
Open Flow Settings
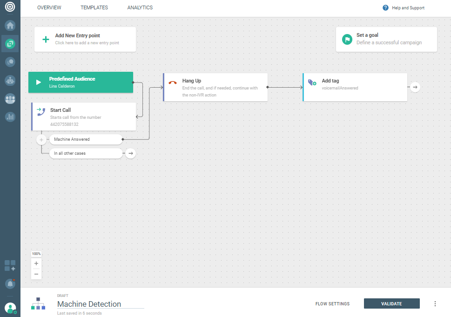[x=332, y=304]
